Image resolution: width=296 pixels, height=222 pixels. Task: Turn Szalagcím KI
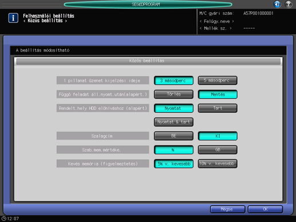pyautogui.click(x=218, y=136)
